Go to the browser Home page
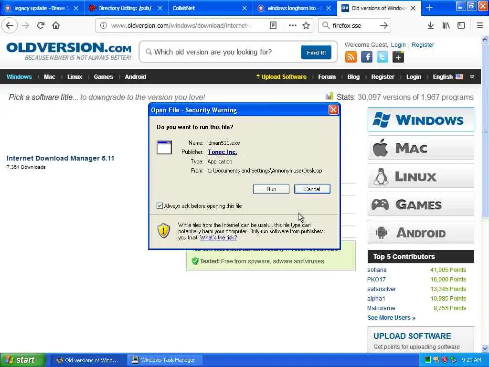The image size is (489, 367). coord(56,25)
